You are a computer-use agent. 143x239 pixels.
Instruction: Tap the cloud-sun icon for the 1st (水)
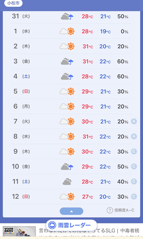(x=67, y=31)
